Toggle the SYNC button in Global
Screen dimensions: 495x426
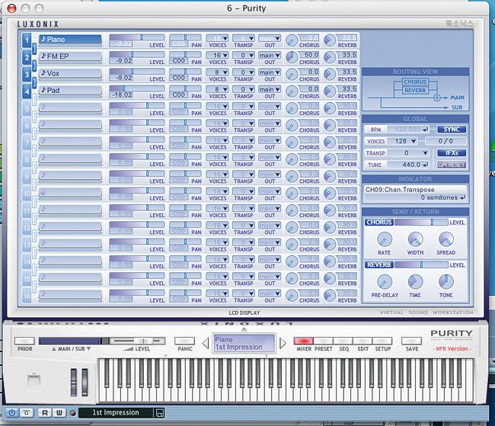(x=452, y=130)
